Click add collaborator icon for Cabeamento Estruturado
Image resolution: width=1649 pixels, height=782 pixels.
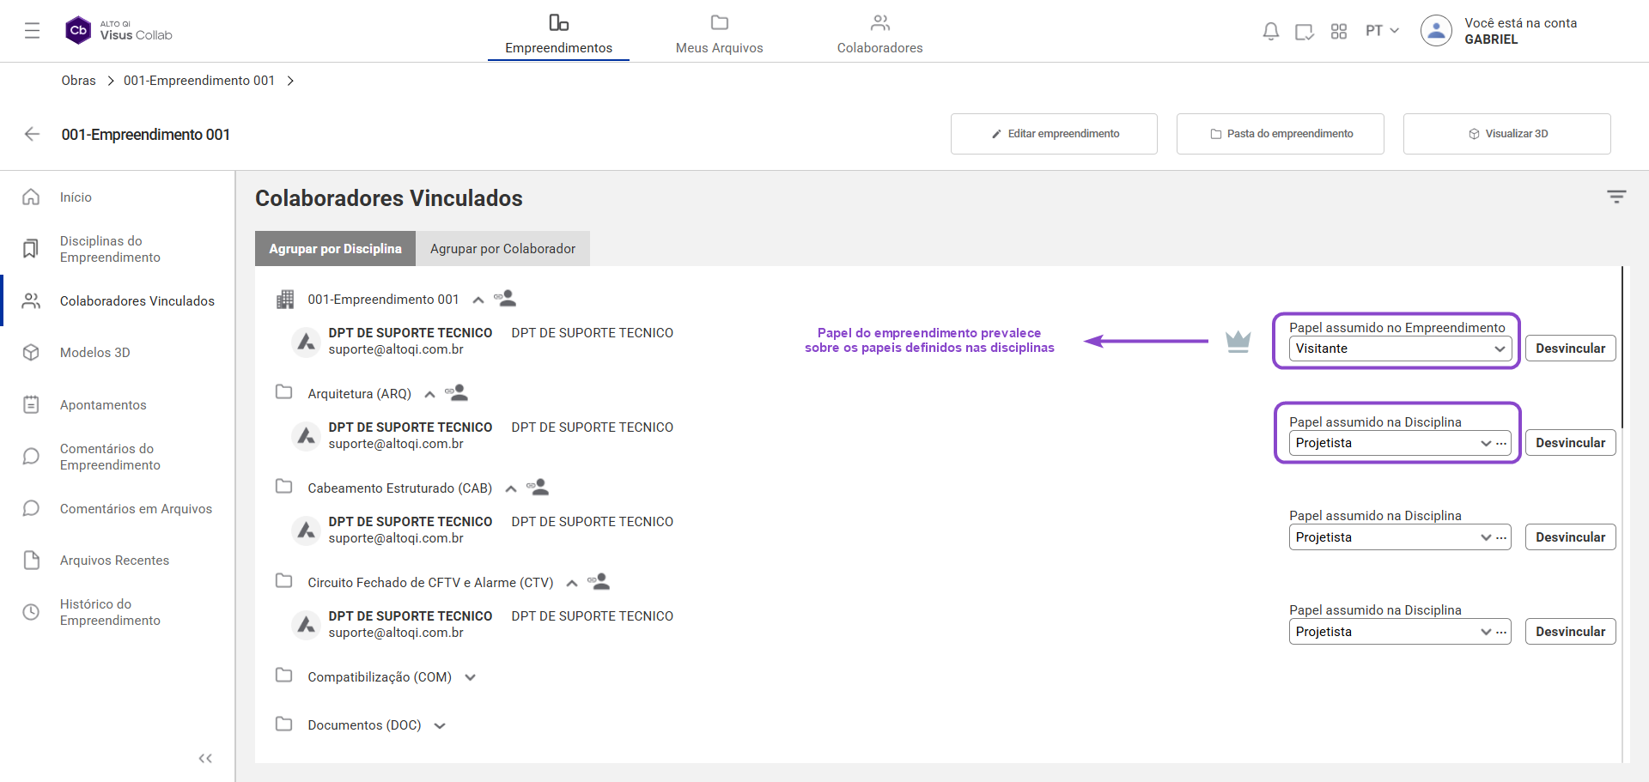click(538, 488)
